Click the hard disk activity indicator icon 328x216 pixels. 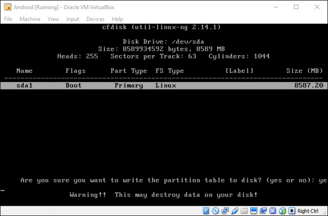(206, 210)
